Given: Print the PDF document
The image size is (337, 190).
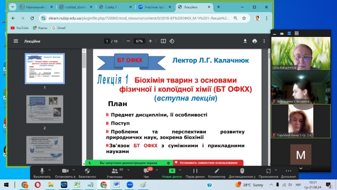Looking at the screenshot, I should (x=255, y=41).
